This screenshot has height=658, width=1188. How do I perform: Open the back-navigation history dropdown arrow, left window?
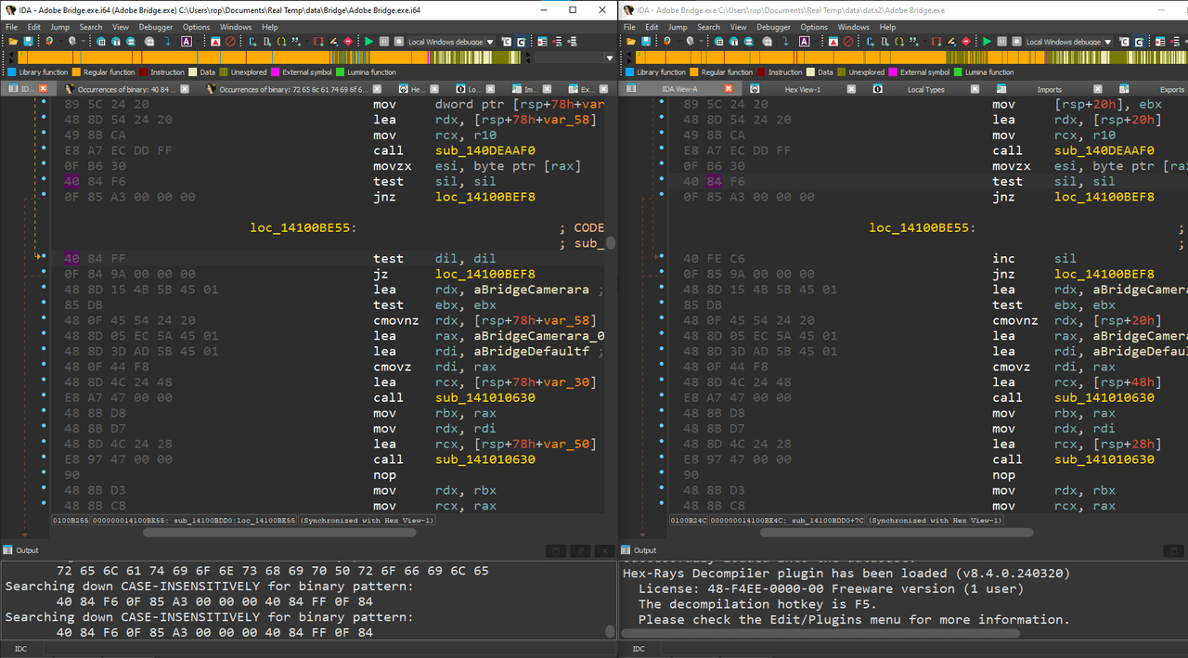tap(60, 42)
